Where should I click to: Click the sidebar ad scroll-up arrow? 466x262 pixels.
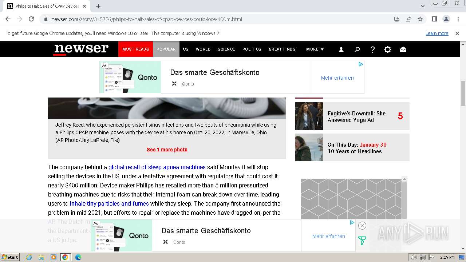[404, 179]
